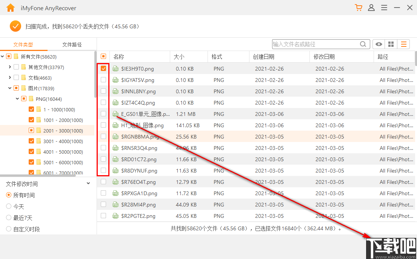This screenshot has width=417, height=259.
Task: Click the search magnifier icon
Action: pyautogui.click(x=363, y=44)
